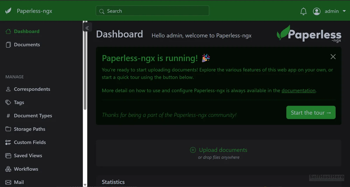Select the Correspondents person icon
This screenshot has width=350, height=187.
click(8, 89)
